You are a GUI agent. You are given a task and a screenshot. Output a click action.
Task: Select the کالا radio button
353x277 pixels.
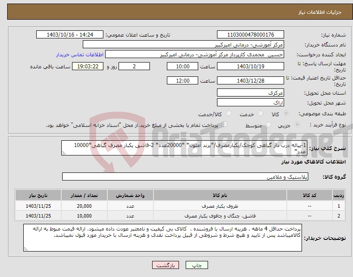click(286, 113)
